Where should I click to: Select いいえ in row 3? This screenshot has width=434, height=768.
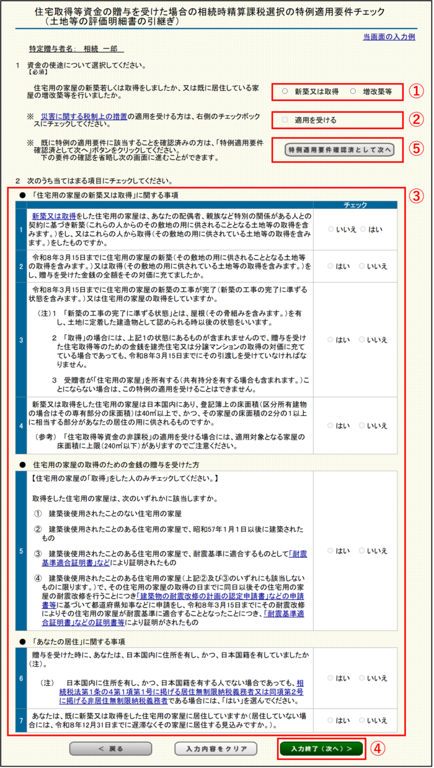tap(363, 340)
